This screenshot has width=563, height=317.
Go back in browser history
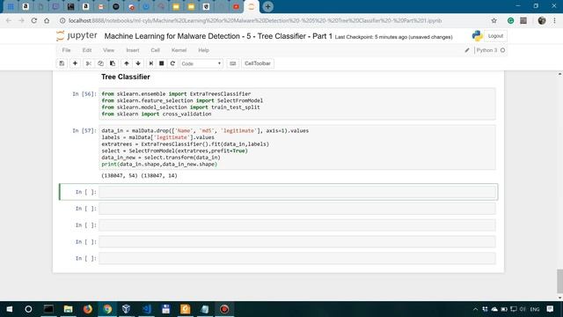click(9, 21)
